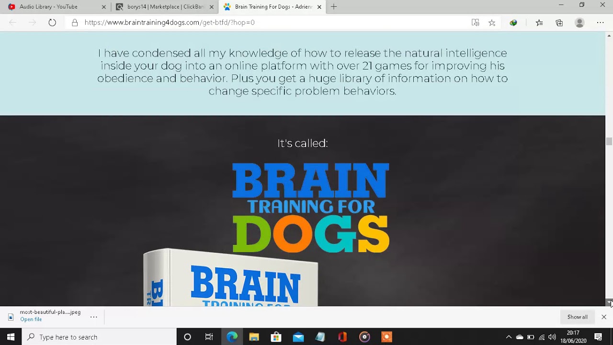The height and width of the screenshot is (345, 613).
Task: Open Cortana circle icon in the taskbar
Action: coord(187,337)
